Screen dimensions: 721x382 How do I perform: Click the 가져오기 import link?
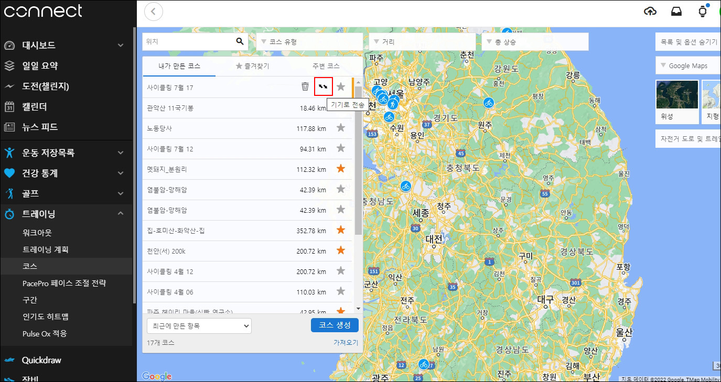pos(346,342)
